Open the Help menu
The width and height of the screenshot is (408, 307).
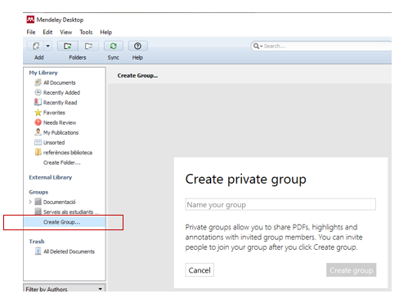coord(106,32)
